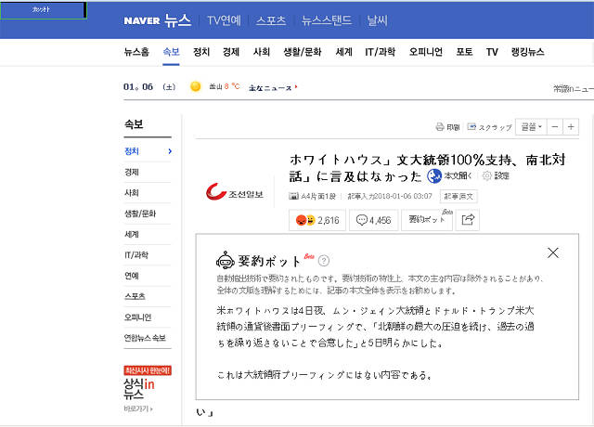Expand the 정치 sidebar category arrow
Viewport: 594px width, 427px height.
pos(170,151)
